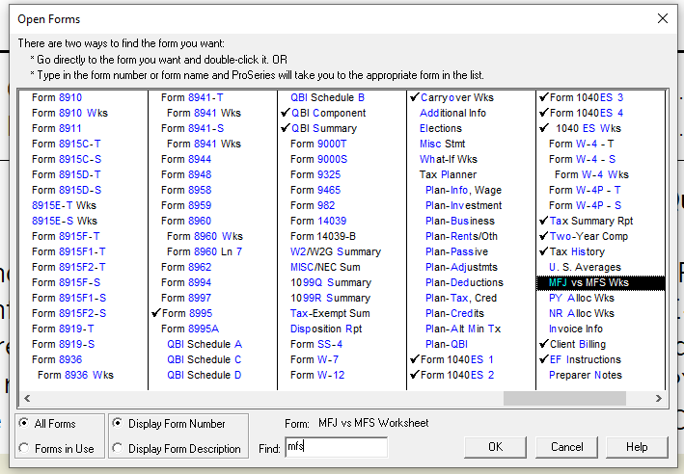Viewport: 684px width, 474px height.
Task: Open Help for the Open Forms dialog
Action: [637, 447]
